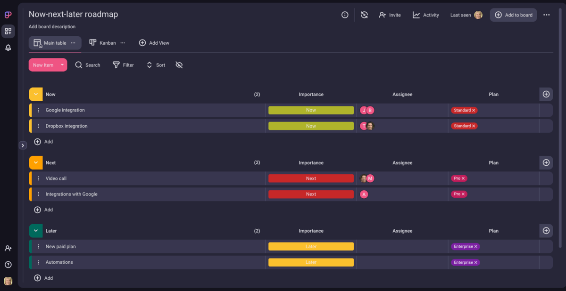Click Add to board

click(x=513, y=15)
